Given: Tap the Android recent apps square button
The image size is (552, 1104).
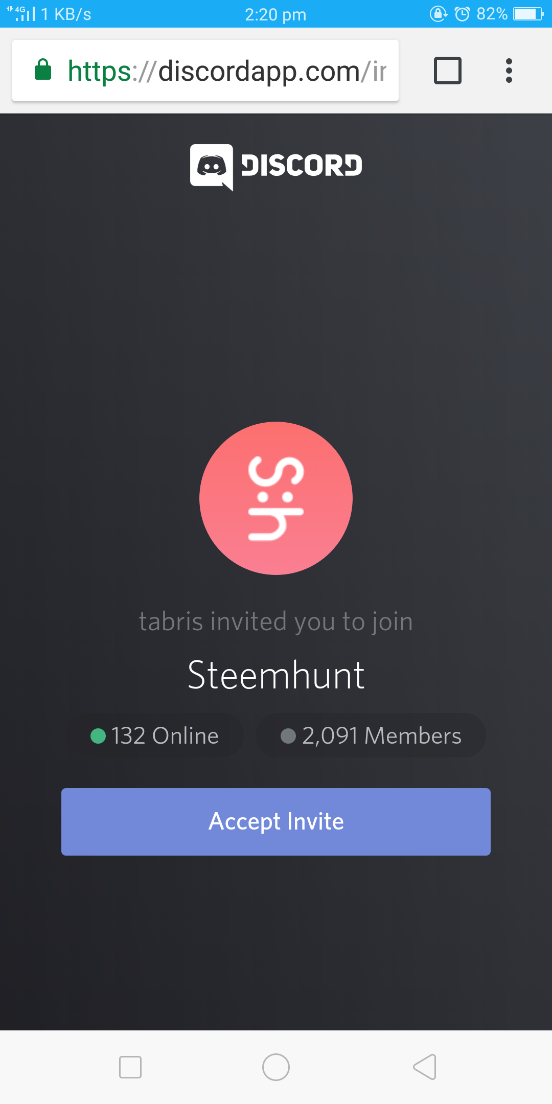Looking at the screenshot, I should click(x=130, y=1067).
